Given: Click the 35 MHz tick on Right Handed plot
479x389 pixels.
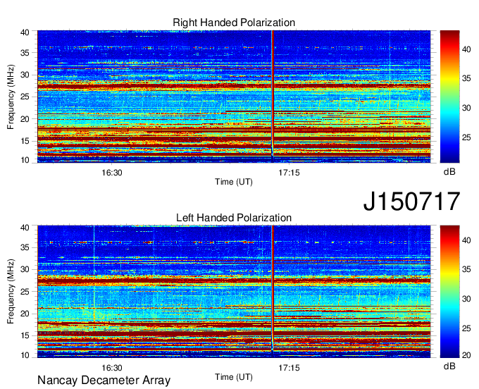Looking at the screenshot, I should [x=25, y=53].
